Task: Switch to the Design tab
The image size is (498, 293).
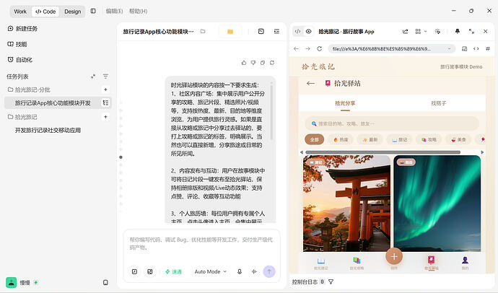Action: coord(73,12)
